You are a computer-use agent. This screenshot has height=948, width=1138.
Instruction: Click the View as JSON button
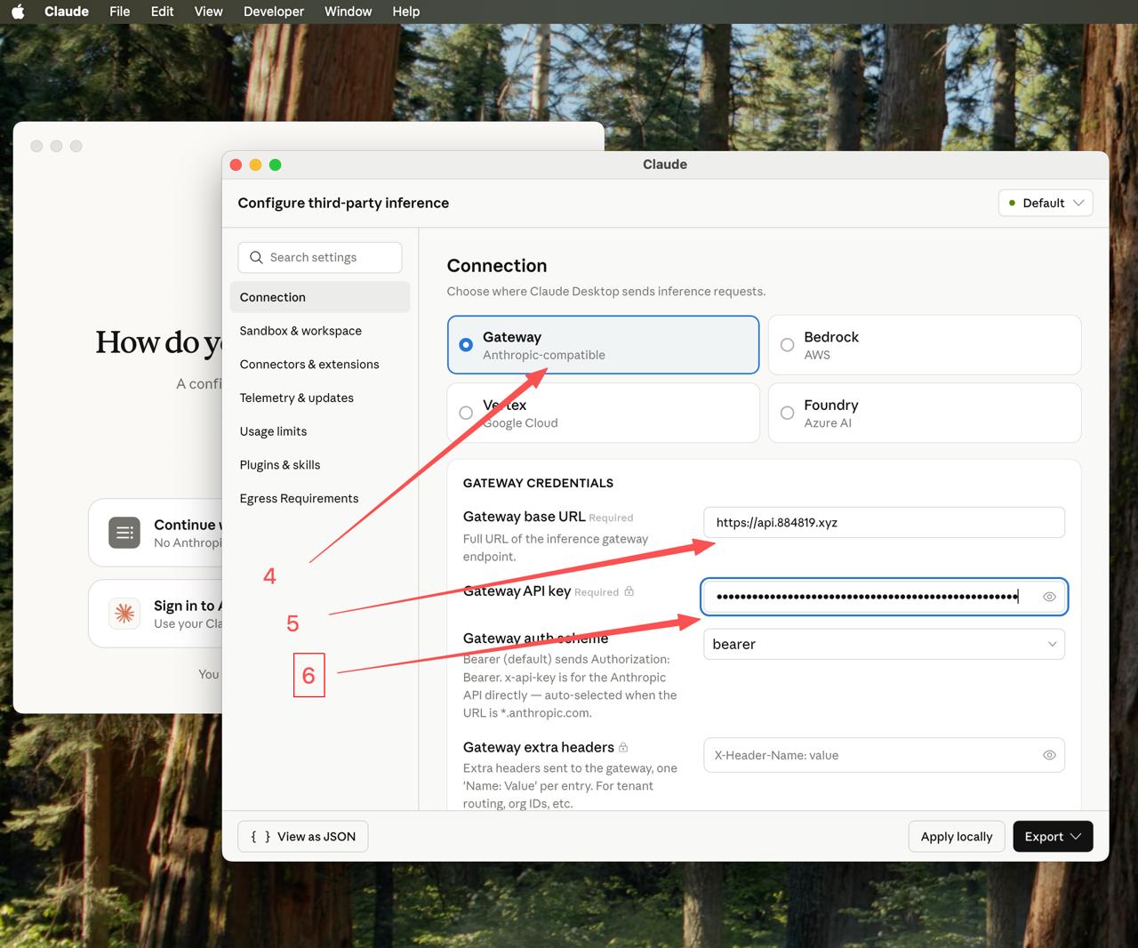coord(303,837)
